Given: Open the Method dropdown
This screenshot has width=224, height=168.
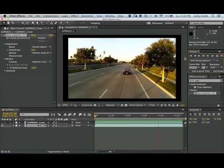Looking at the screenshot, I should [42, 53].
